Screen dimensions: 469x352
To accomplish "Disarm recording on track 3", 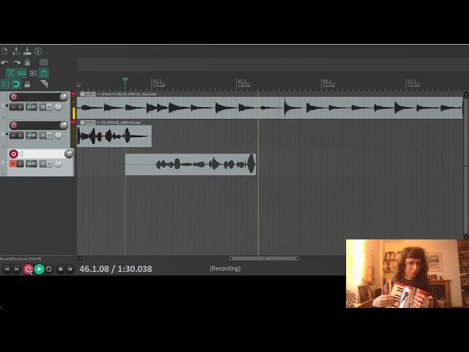I will (13, 154).
